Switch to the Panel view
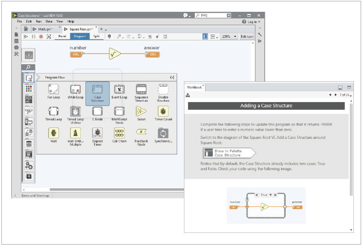This screenshot has height=245, width=362. coord(62,36)
